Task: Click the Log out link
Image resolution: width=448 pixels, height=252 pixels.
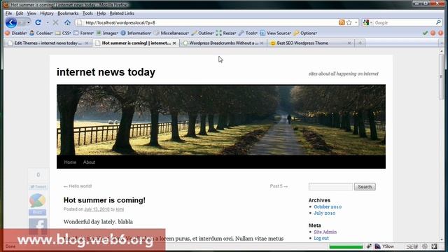Action: 321,238
